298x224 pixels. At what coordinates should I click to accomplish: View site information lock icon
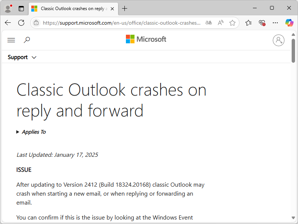pyautogui.click(x=36, y=23)
